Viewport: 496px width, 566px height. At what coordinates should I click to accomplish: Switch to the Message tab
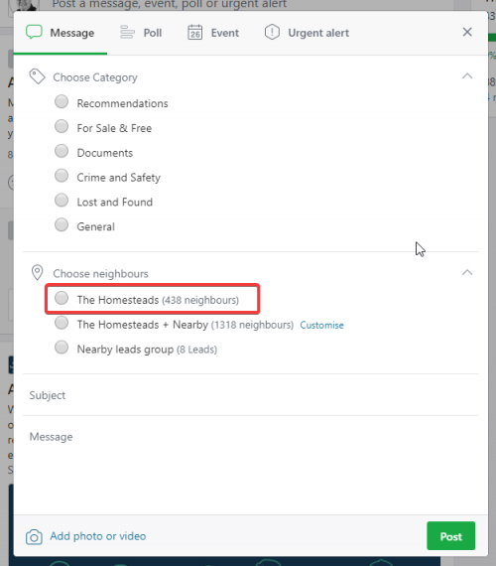point(61,33)
